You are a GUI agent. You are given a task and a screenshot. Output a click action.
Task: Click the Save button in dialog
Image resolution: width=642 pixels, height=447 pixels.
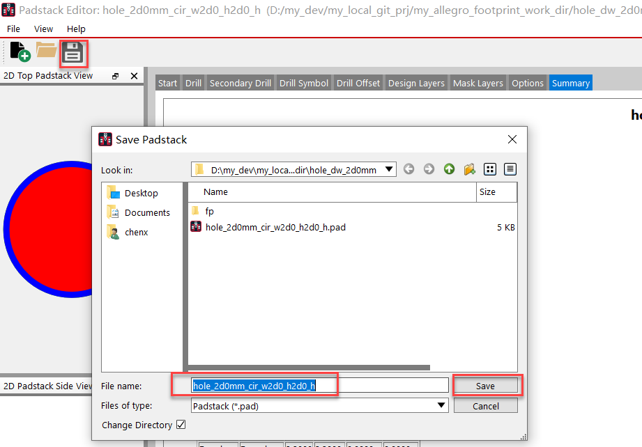click(x=485, y=386)
